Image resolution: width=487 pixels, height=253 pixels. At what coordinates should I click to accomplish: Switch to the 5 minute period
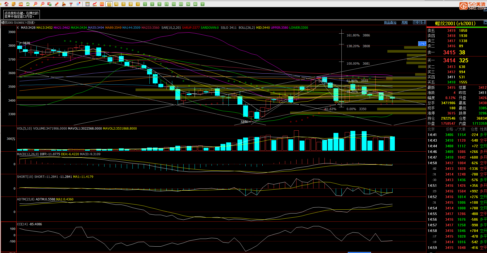159,4
